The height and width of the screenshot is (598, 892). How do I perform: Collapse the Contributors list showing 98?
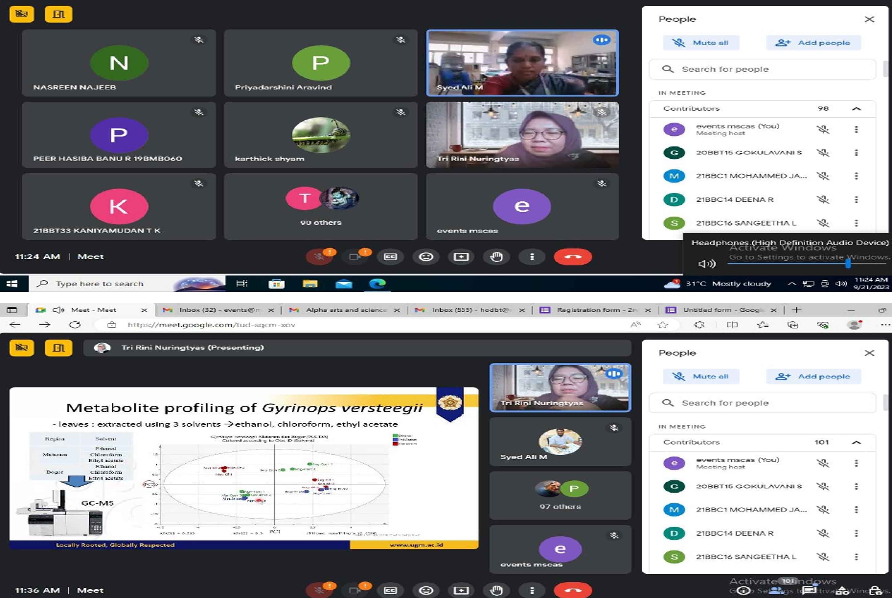pyautogui.click(x=856, y=109)
